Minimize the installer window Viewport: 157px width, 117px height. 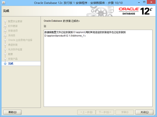pyautogui.click(x=139, y=2)
